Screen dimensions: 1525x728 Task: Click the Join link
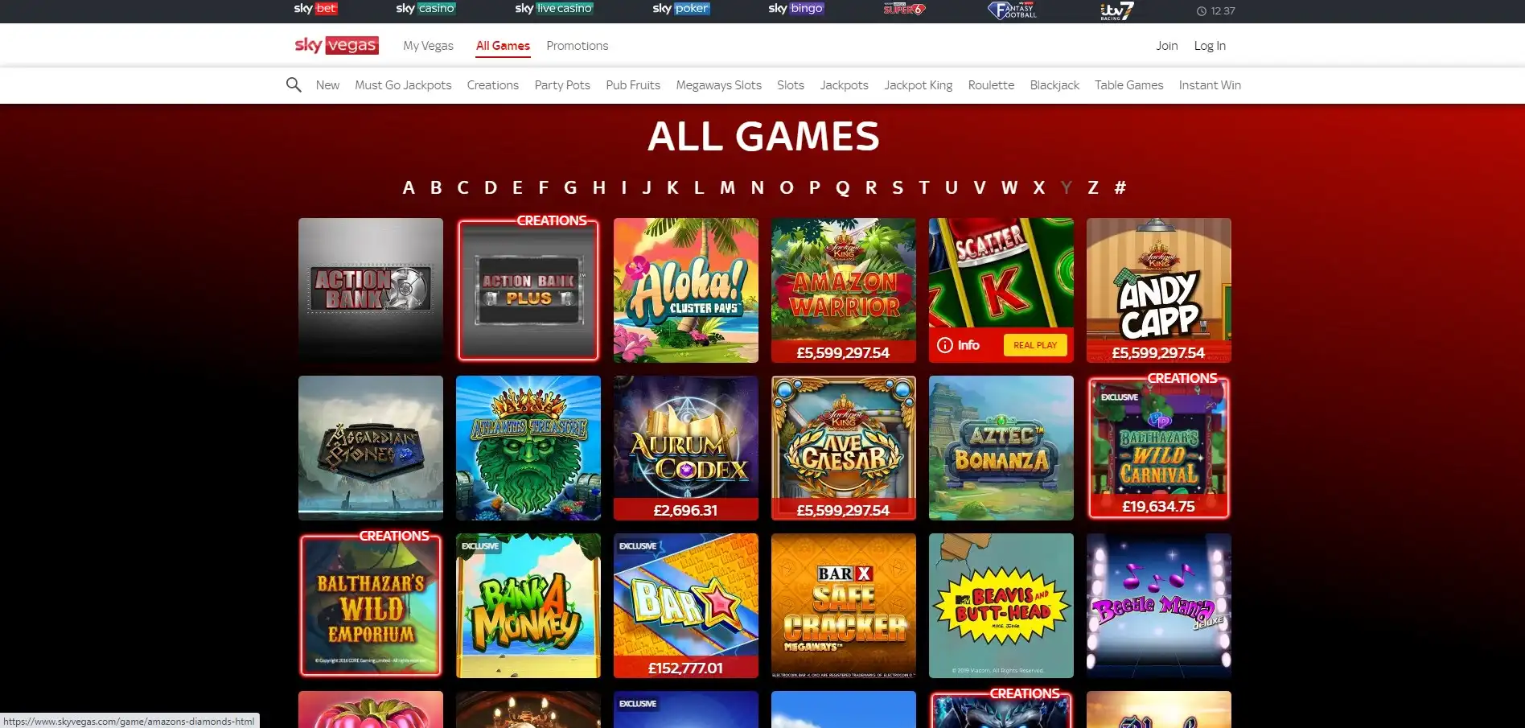(1166, 46)
